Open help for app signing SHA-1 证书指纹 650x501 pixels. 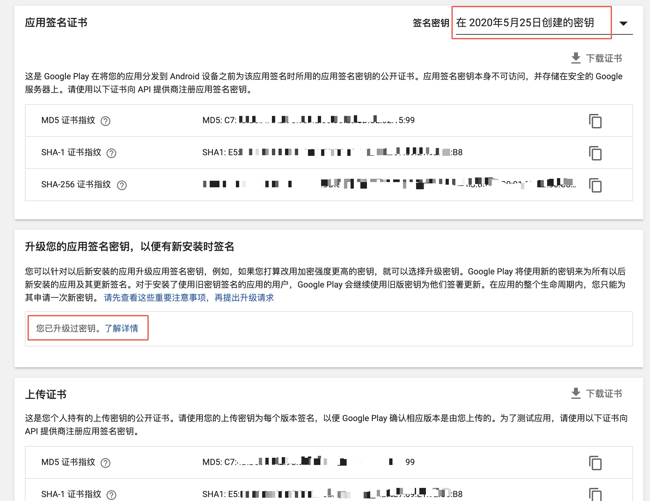click(x=111, y=153)
